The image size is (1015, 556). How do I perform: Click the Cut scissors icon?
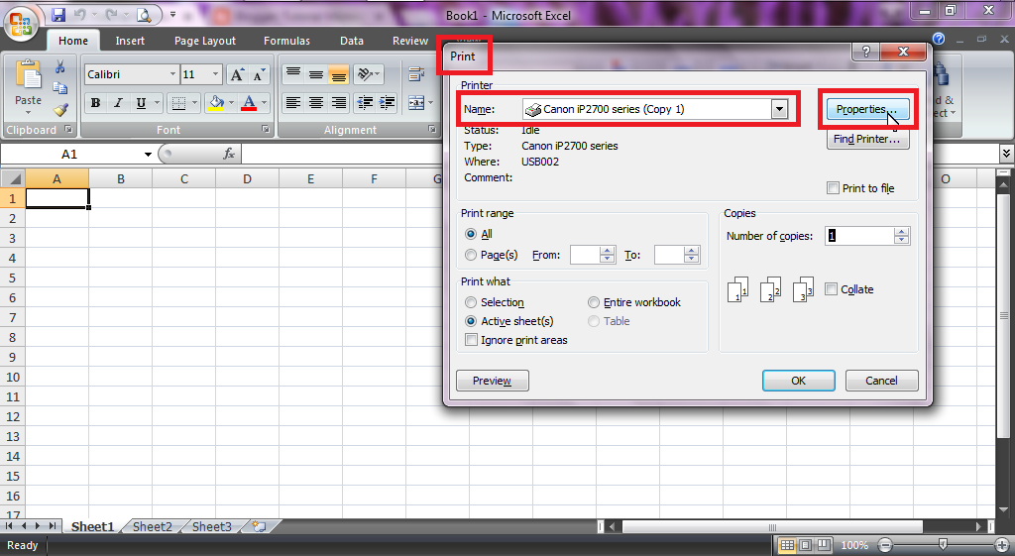tap(60, 67)
